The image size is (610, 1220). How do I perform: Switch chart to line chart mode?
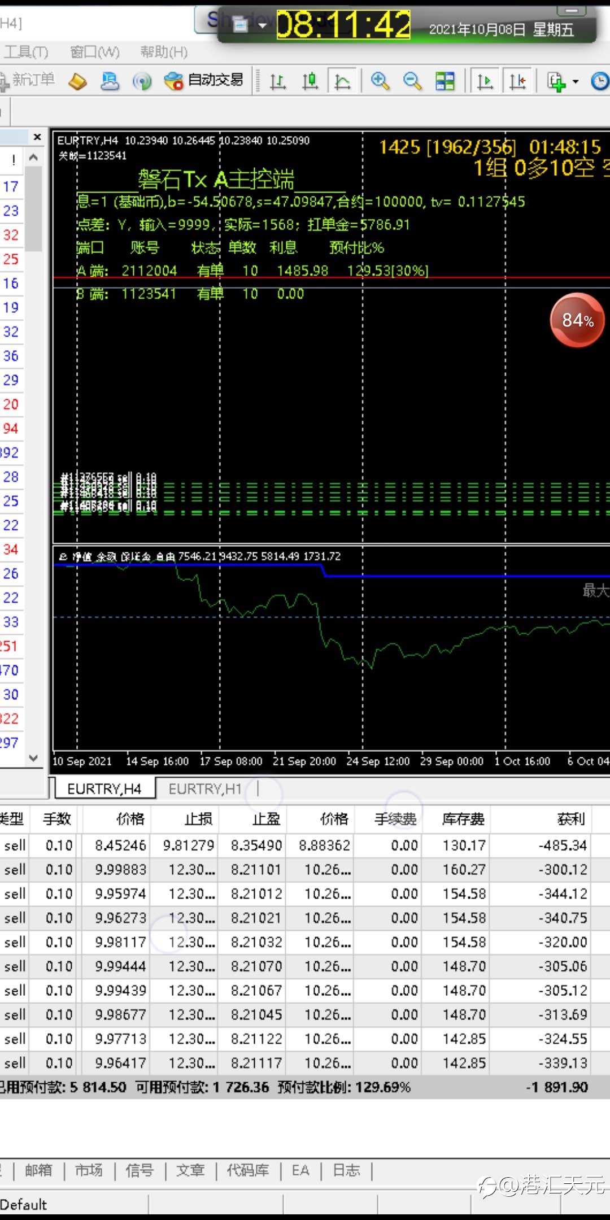(342, 81)
